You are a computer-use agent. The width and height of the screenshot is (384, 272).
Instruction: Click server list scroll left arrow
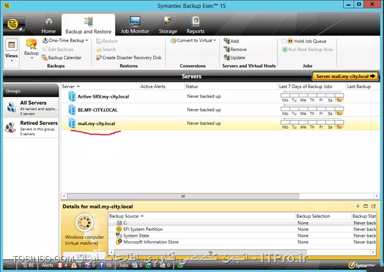point(64,196)
